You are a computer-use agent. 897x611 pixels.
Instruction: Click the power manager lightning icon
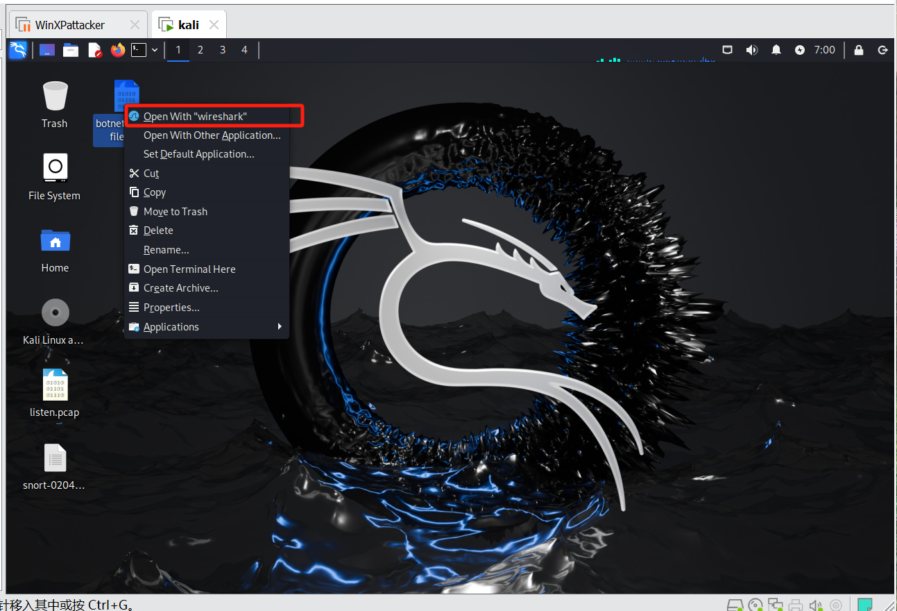(x=800, y=50)
